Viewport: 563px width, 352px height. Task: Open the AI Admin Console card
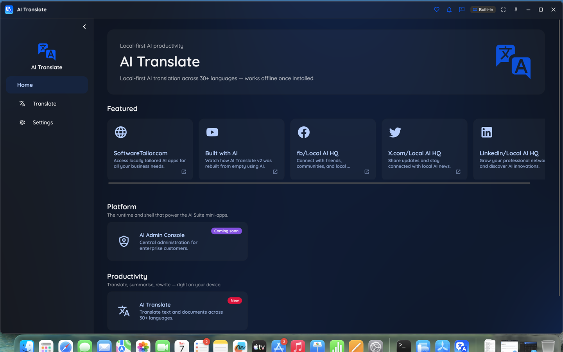pos(178,241)
